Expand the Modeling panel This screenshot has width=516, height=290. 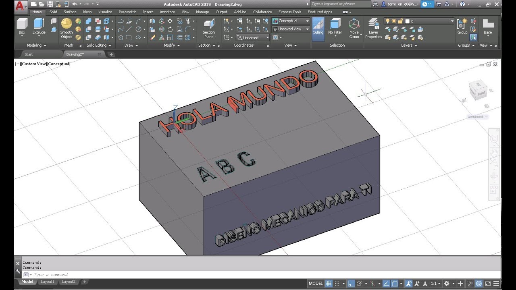(x=36, y=46)
